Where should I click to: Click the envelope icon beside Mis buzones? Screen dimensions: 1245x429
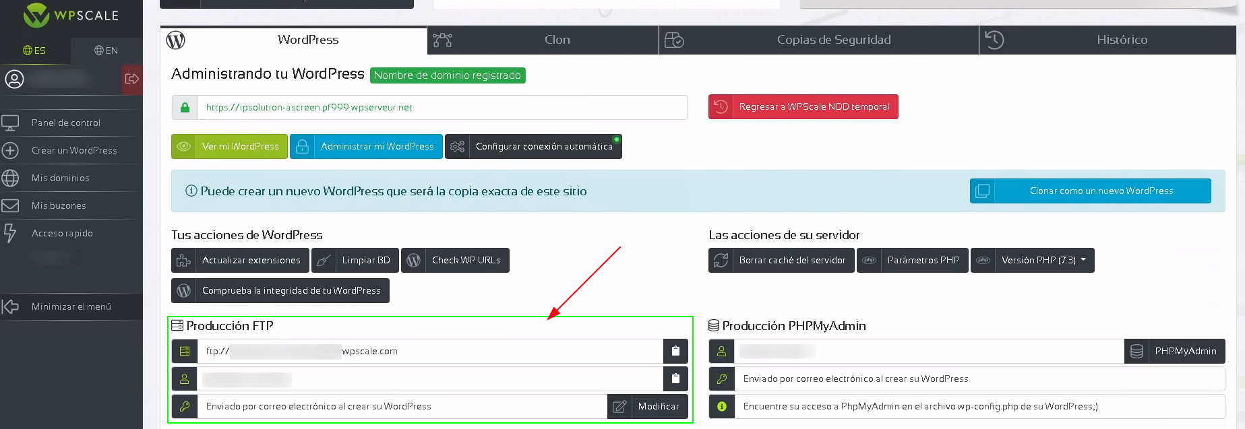tap(10, 205)
